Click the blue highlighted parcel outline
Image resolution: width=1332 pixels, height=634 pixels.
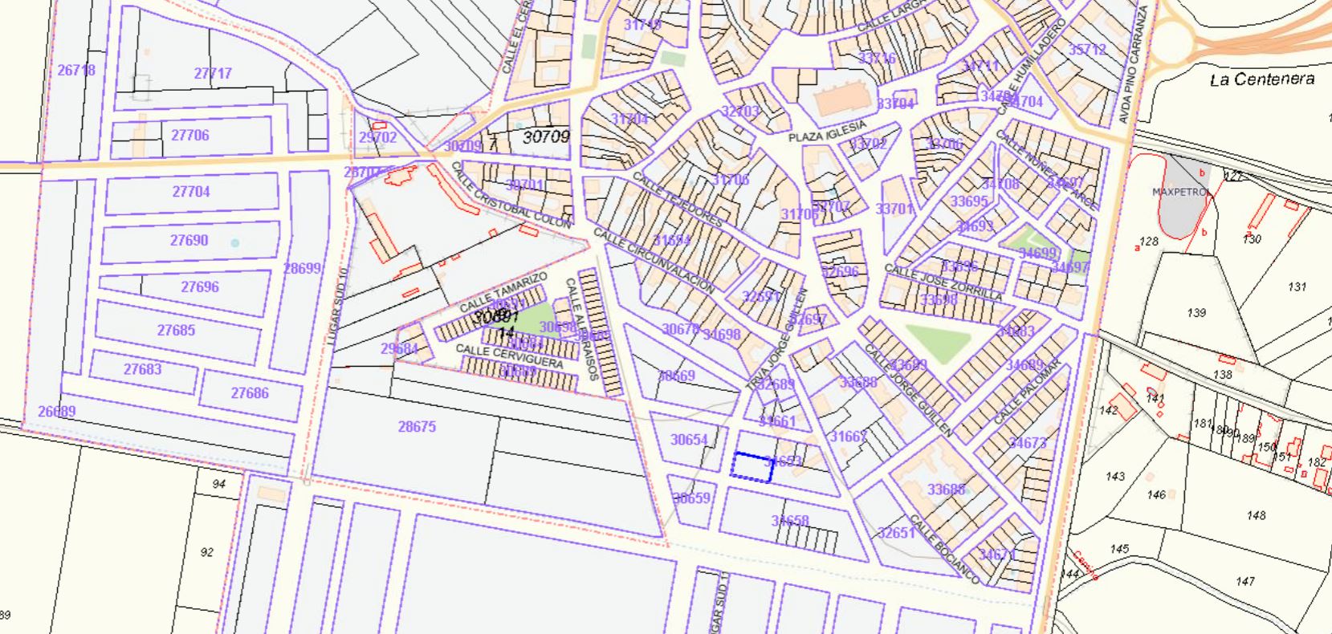(752, 467)
